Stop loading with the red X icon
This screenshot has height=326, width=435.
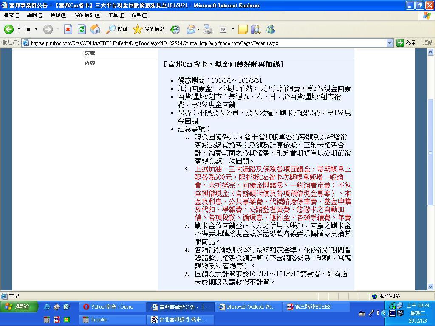(x=68, y=29)
